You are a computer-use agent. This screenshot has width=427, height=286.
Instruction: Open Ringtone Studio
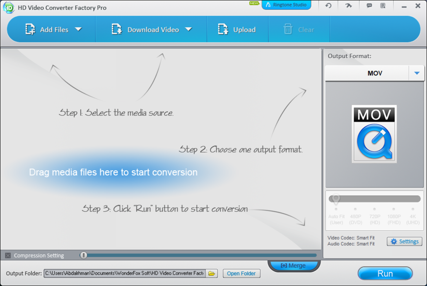[286, 5]
